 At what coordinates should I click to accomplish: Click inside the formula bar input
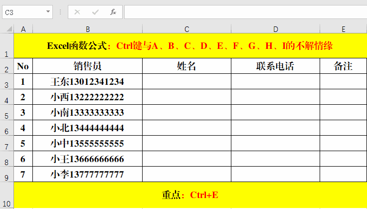coord(245,12)
